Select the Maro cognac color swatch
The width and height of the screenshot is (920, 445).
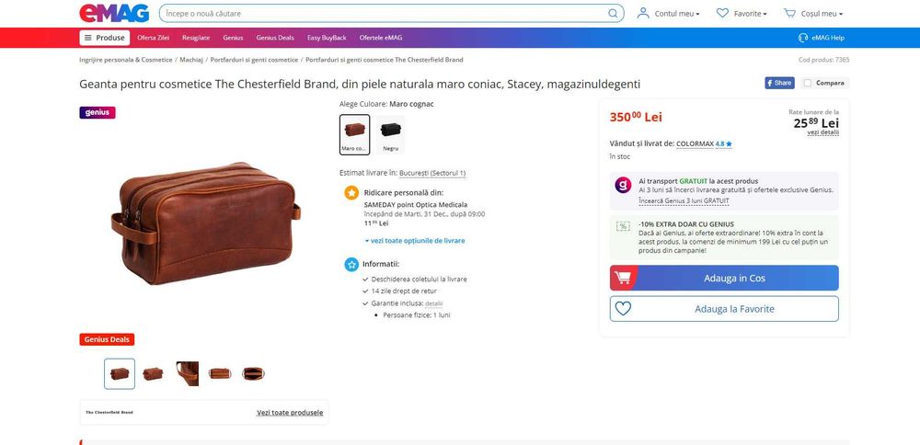[x=354, y=133]
